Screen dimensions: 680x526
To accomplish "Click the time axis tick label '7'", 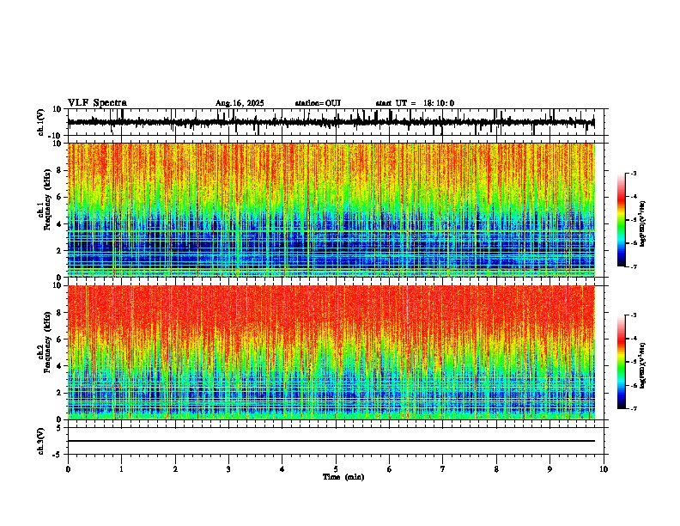I will (443, 469).
